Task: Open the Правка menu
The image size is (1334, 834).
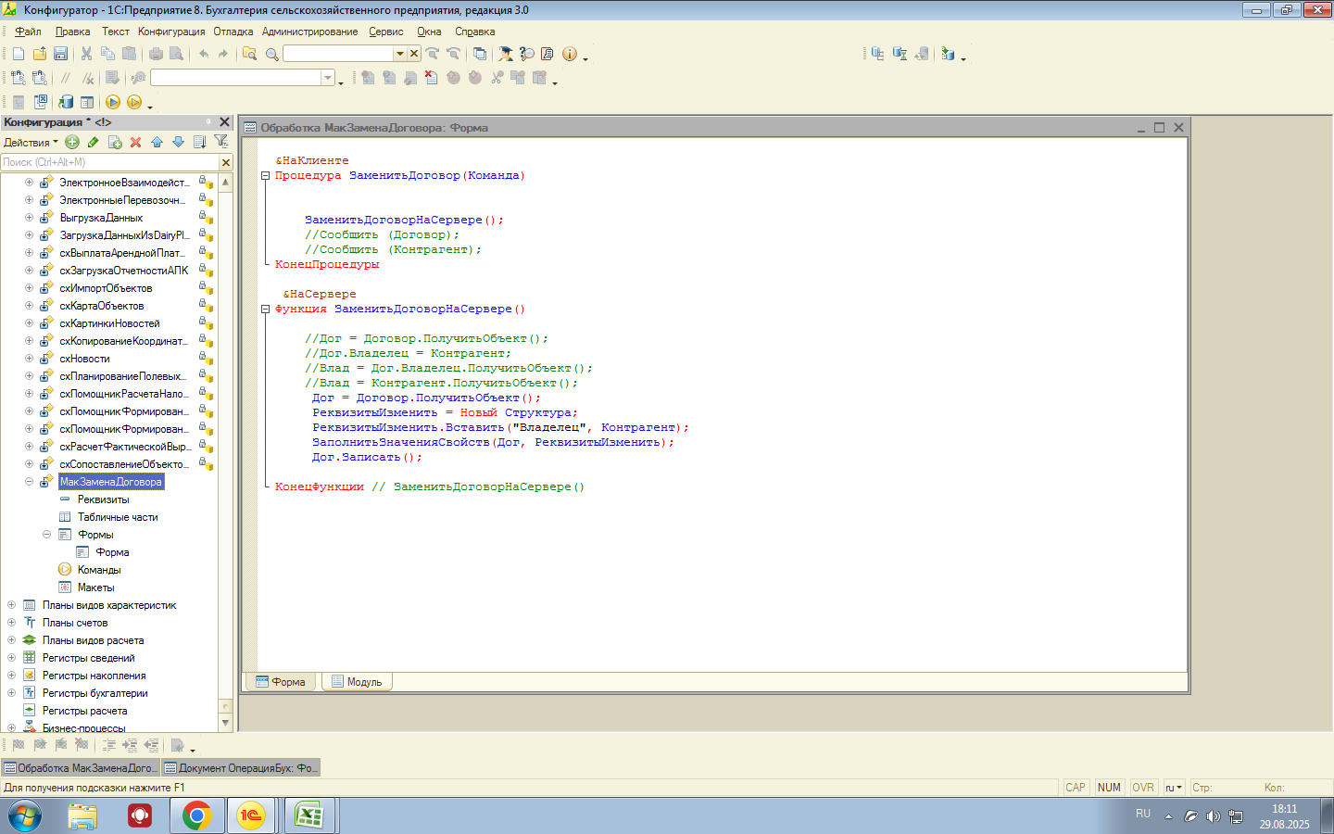Action: click(x=72, y=32)
